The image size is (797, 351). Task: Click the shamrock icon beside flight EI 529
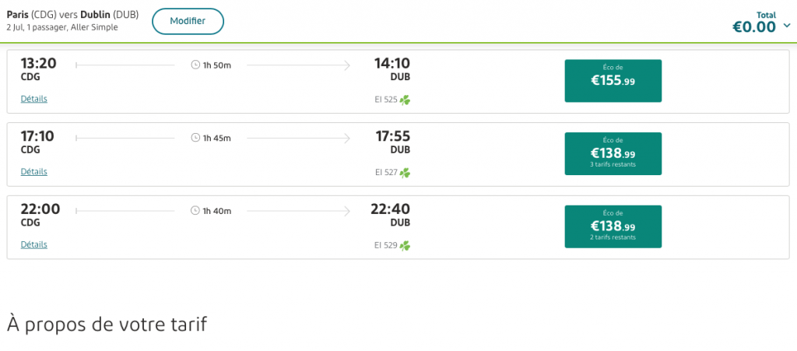406,246
